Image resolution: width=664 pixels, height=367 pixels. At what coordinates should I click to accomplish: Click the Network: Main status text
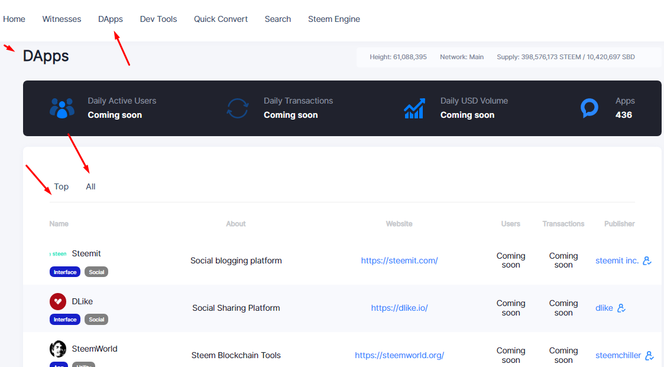[x=462, y=57]
